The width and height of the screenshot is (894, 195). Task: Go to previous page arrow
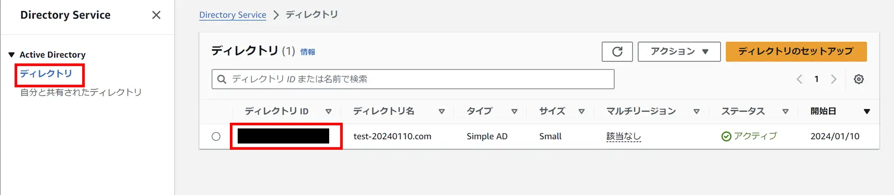pos(799,79)
